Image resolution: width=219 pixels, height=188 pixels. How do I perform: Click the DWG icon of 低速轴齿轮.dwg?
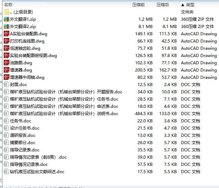[7, 48]
